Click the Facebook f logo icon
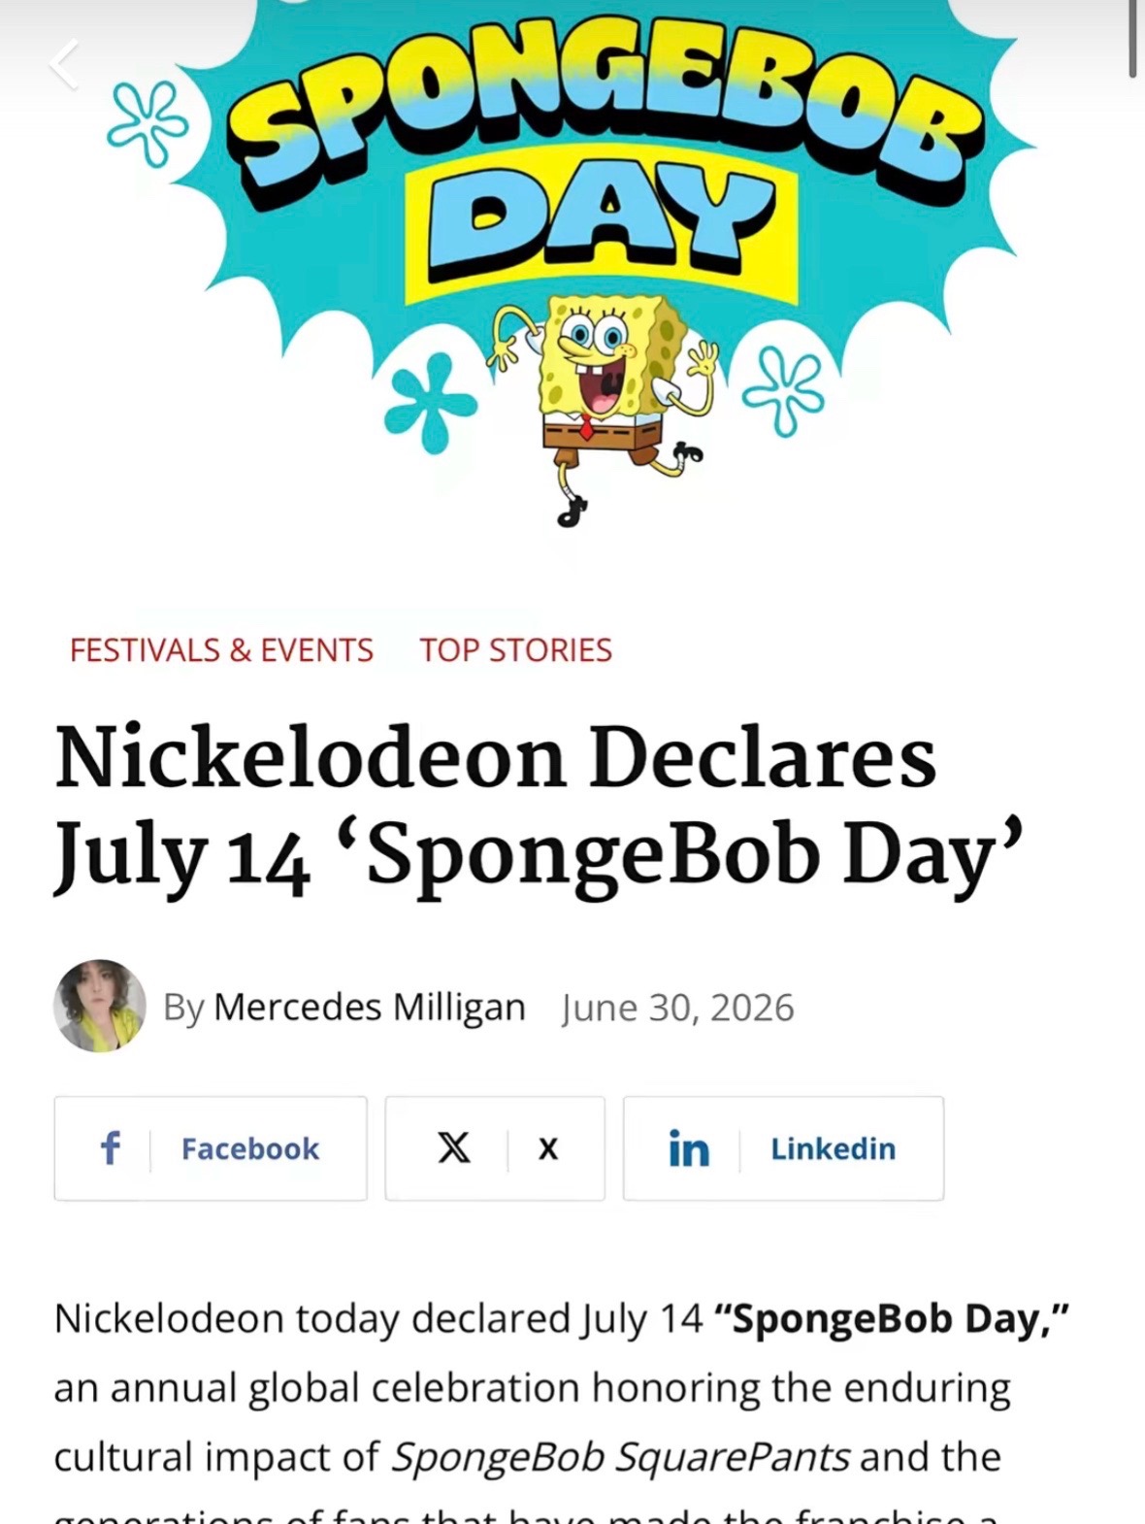 111,1147
